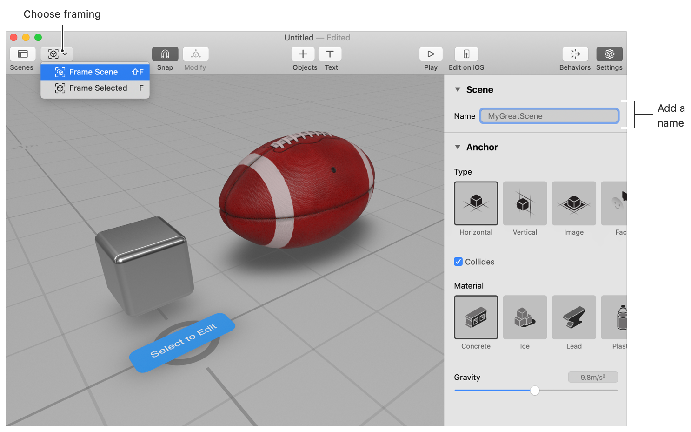
Task: Toggle the Snap magnet tool
Action: click(x=165, y=54)
